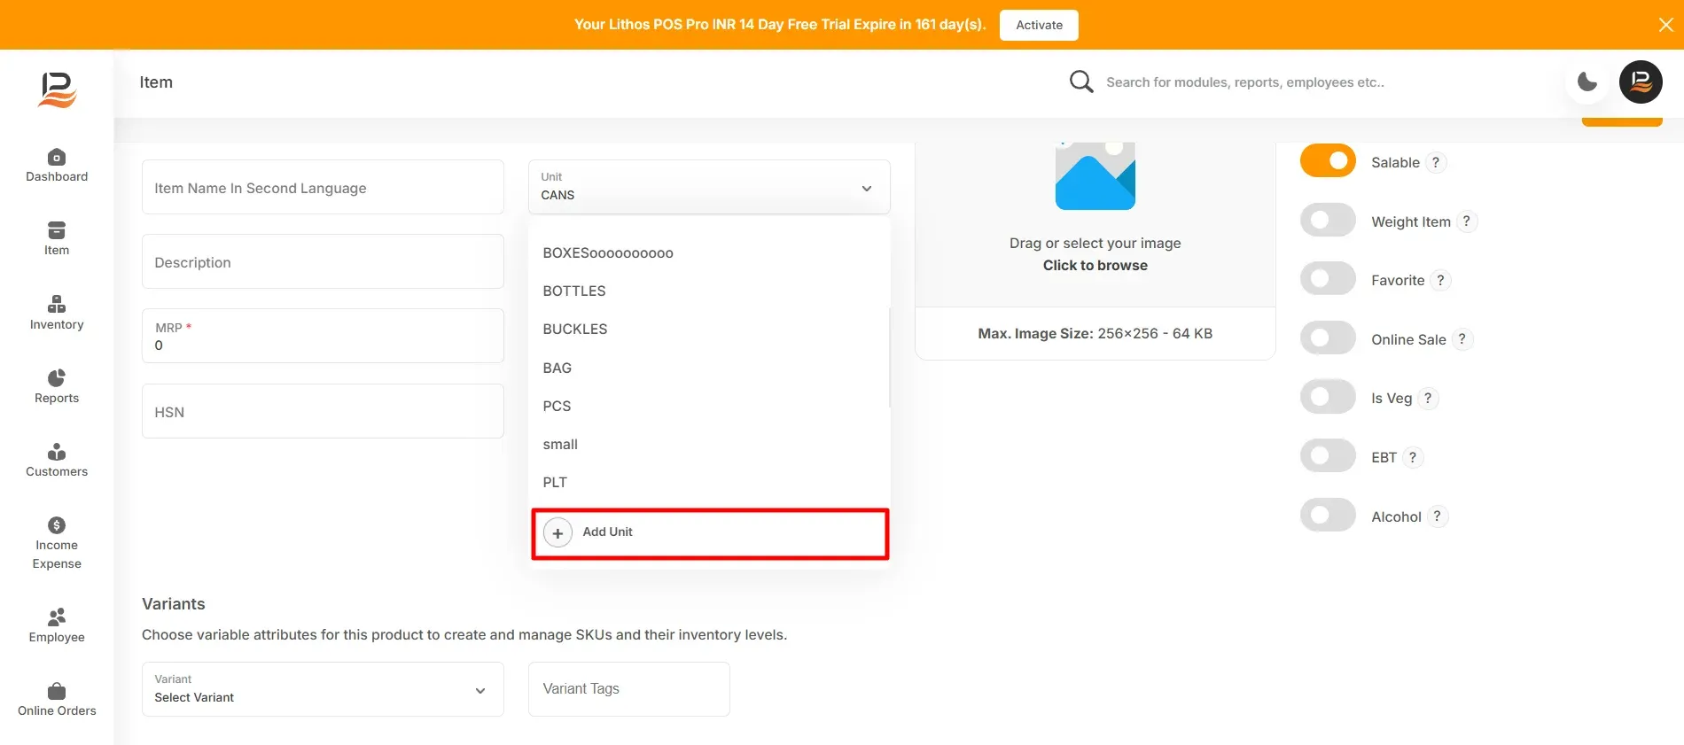Focus the Item Name In Second Language field
Viewport: 1684px width, 745px height.
pyautogui.click(x=323, y=187)
